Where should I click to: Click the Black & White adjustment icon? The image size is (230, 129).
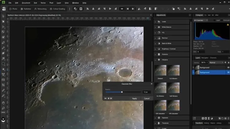click(x=159, y=43)
